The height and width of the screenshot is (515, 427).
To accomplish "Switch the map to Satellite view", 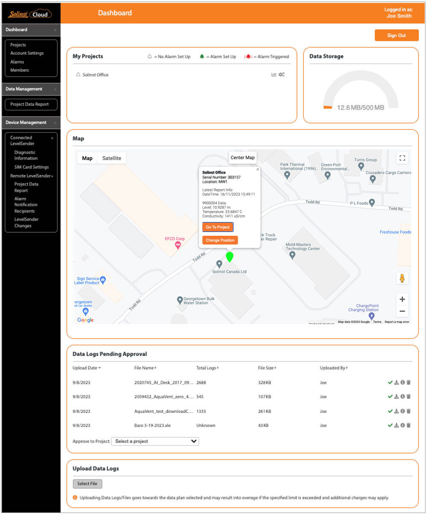I will tap(111, 158).
